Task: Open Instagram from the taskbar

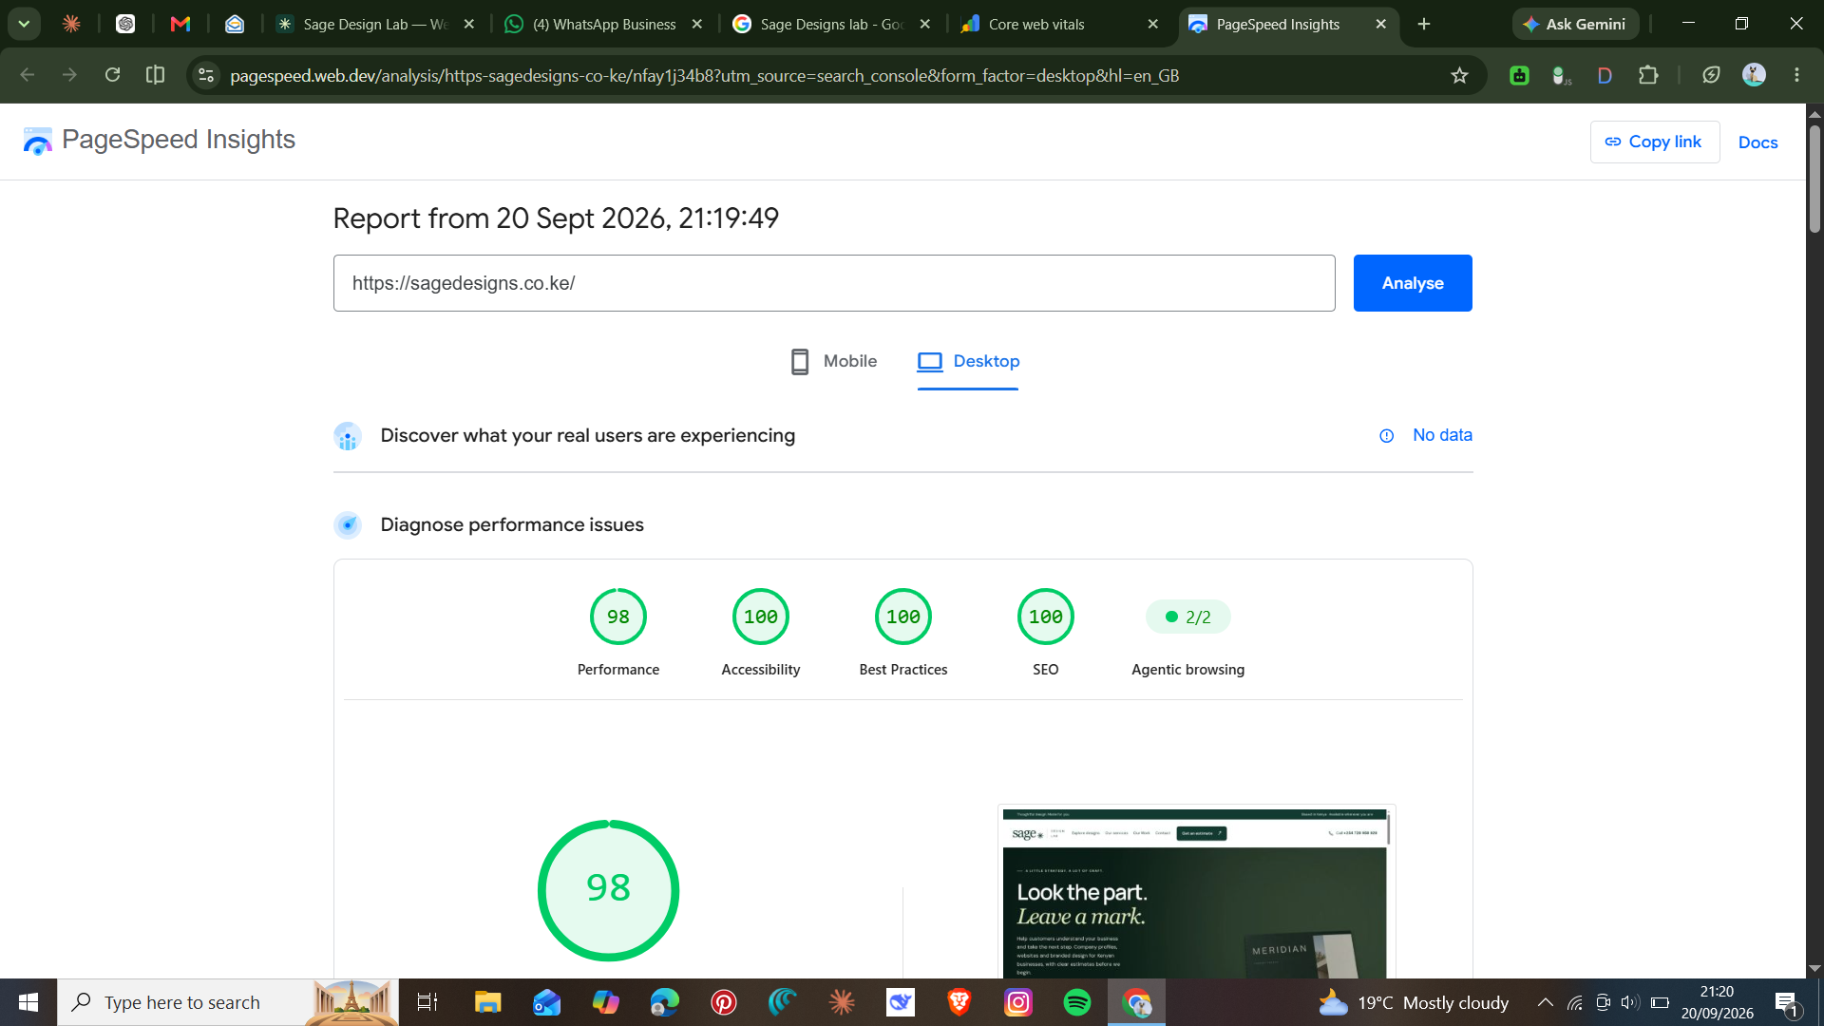Action: pos(1018,1002)
